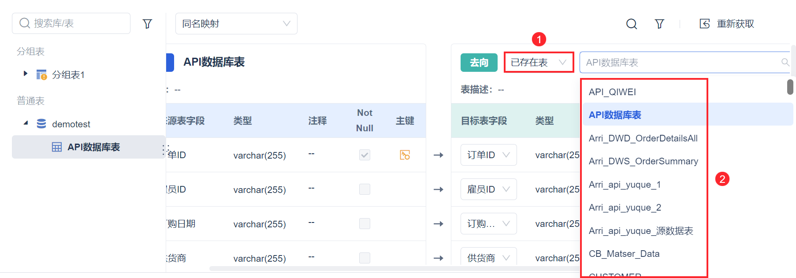
Task: Click the search icon in the API数据库表 field
Action: [785, 63]
